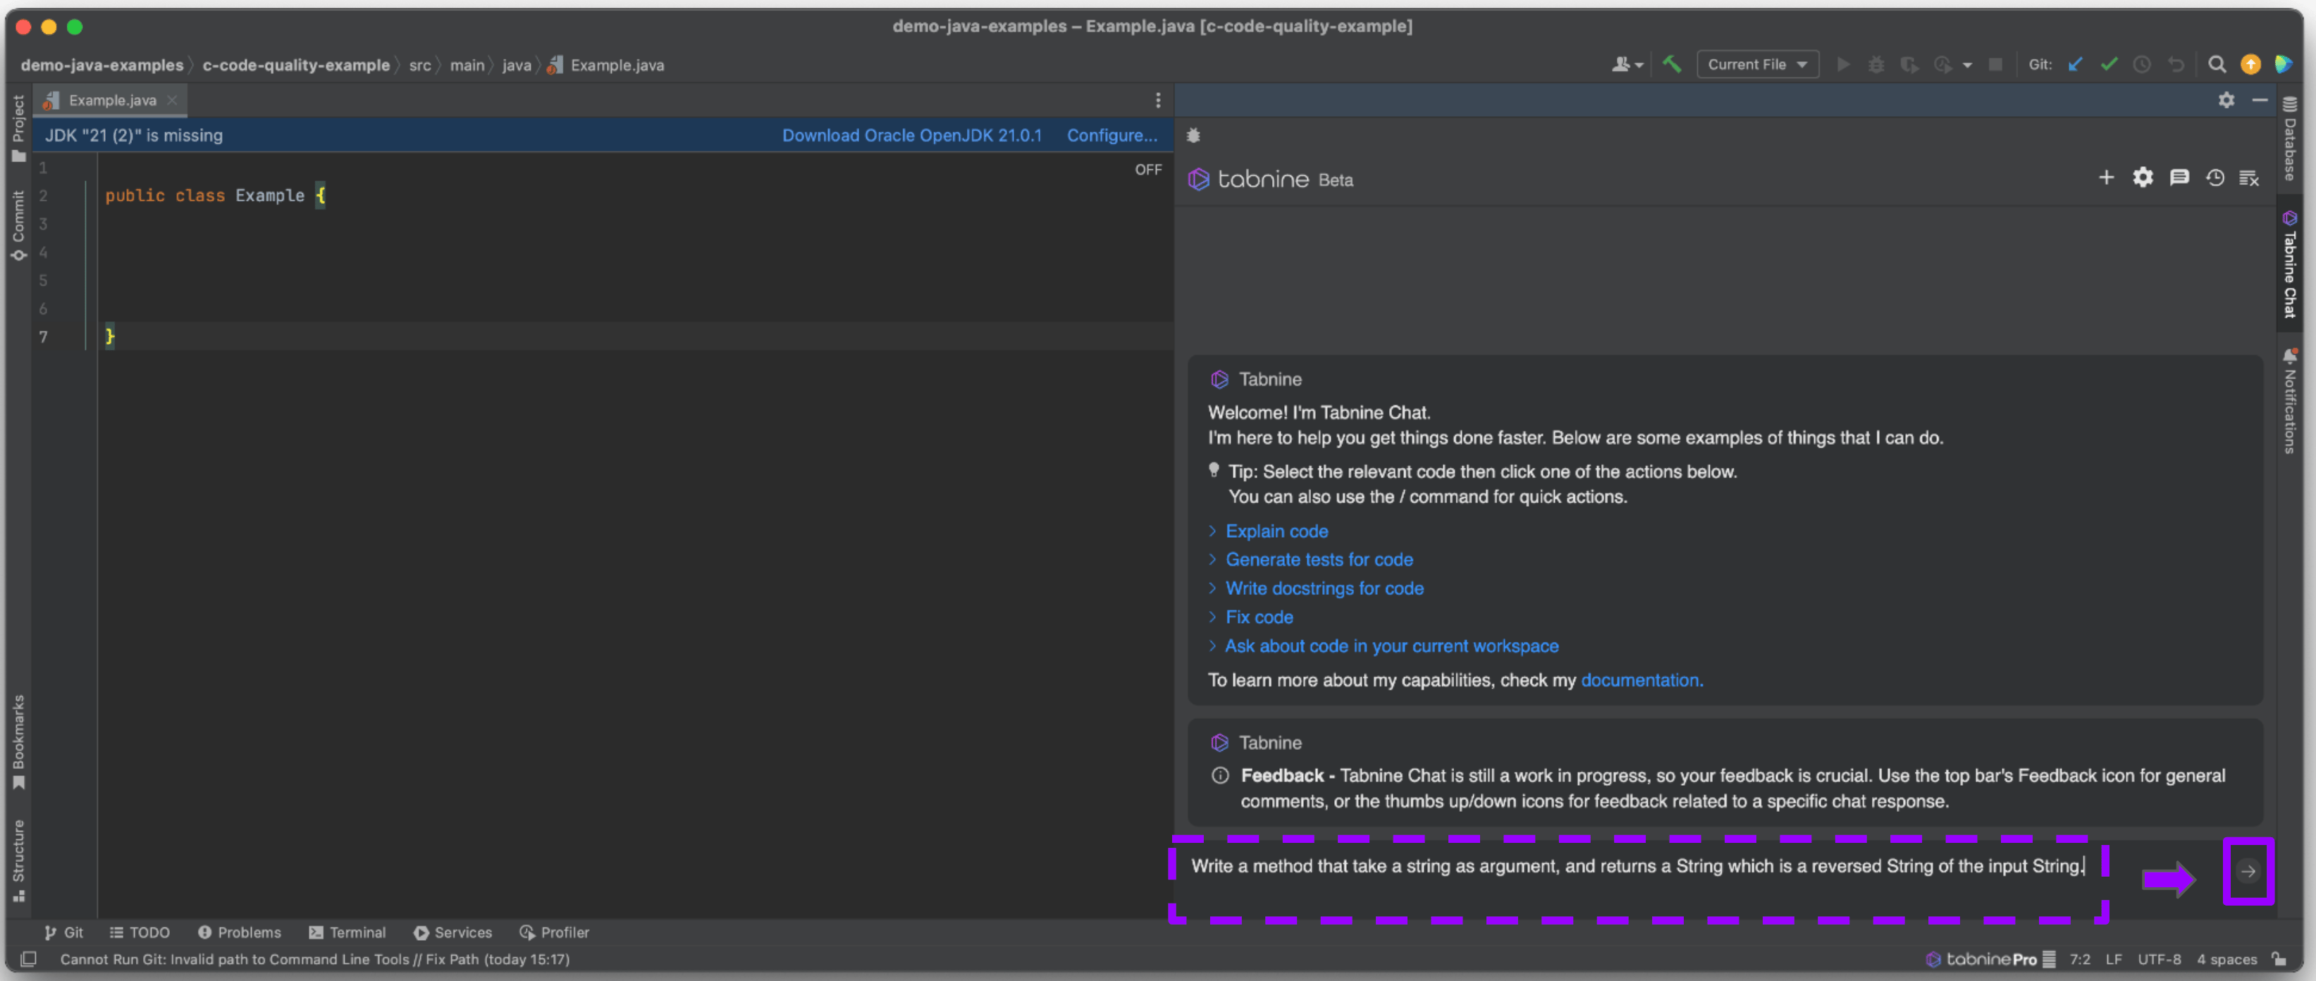Click inside the Tabnine chat input field

[1637, 867]
